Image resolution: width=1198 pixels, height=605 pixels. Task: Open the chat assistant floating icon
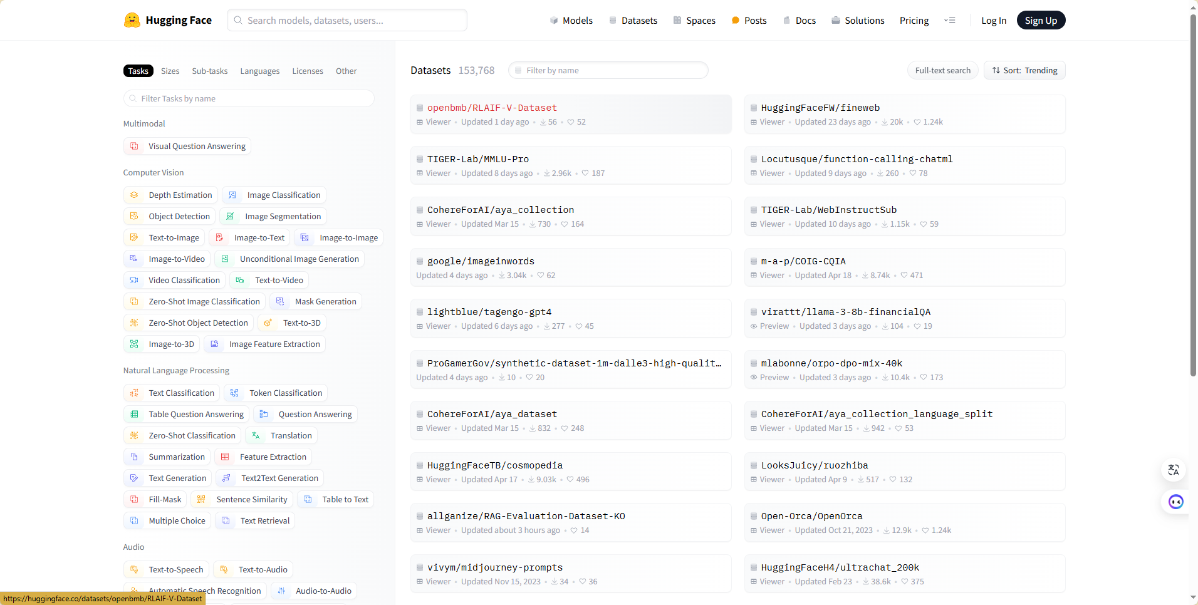tap(1175, 502)
